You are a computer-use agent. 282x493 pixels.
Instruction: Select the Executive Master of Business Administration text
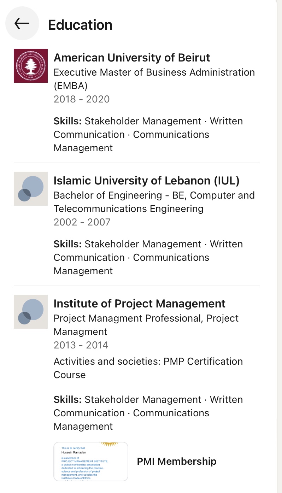coord(154,79)
